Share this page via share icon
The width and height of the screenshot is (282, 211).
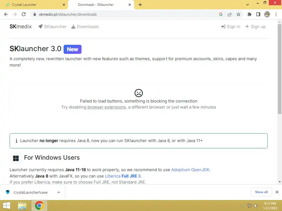[x=230, y=14]
